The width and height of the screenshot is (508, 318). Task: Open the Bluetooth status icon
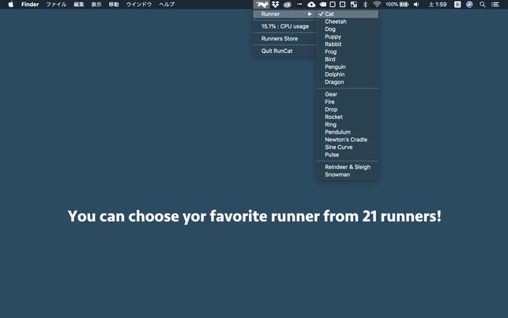click(365, 5)
